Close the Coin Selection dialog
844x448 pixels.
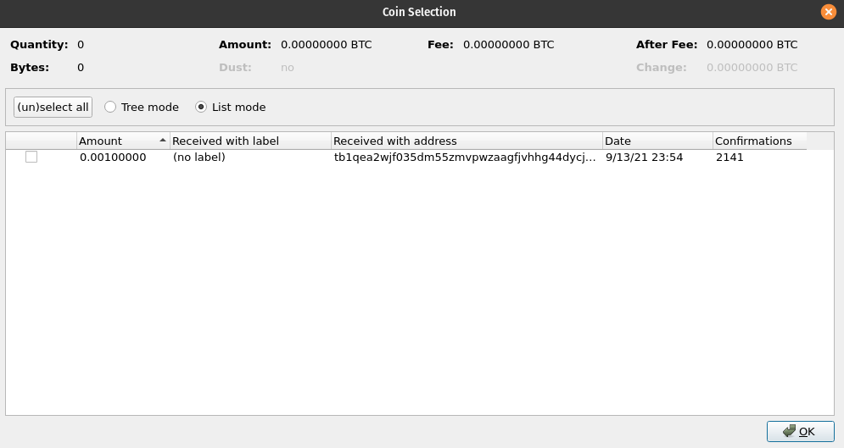(x=828, y=12)
